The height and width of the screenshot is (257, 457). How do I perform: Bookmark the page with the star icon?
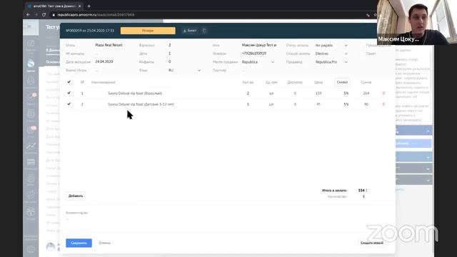[x=375, y=15]
